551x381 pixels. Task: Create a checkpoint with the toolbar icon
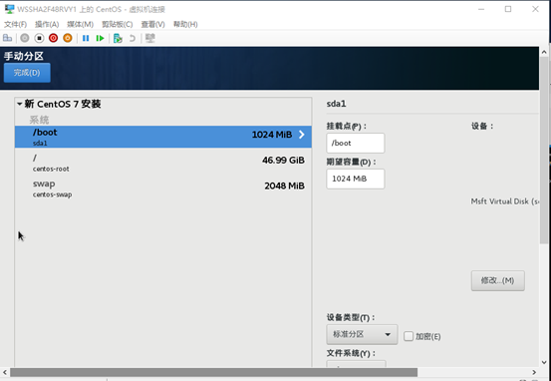tap(118, 38)
